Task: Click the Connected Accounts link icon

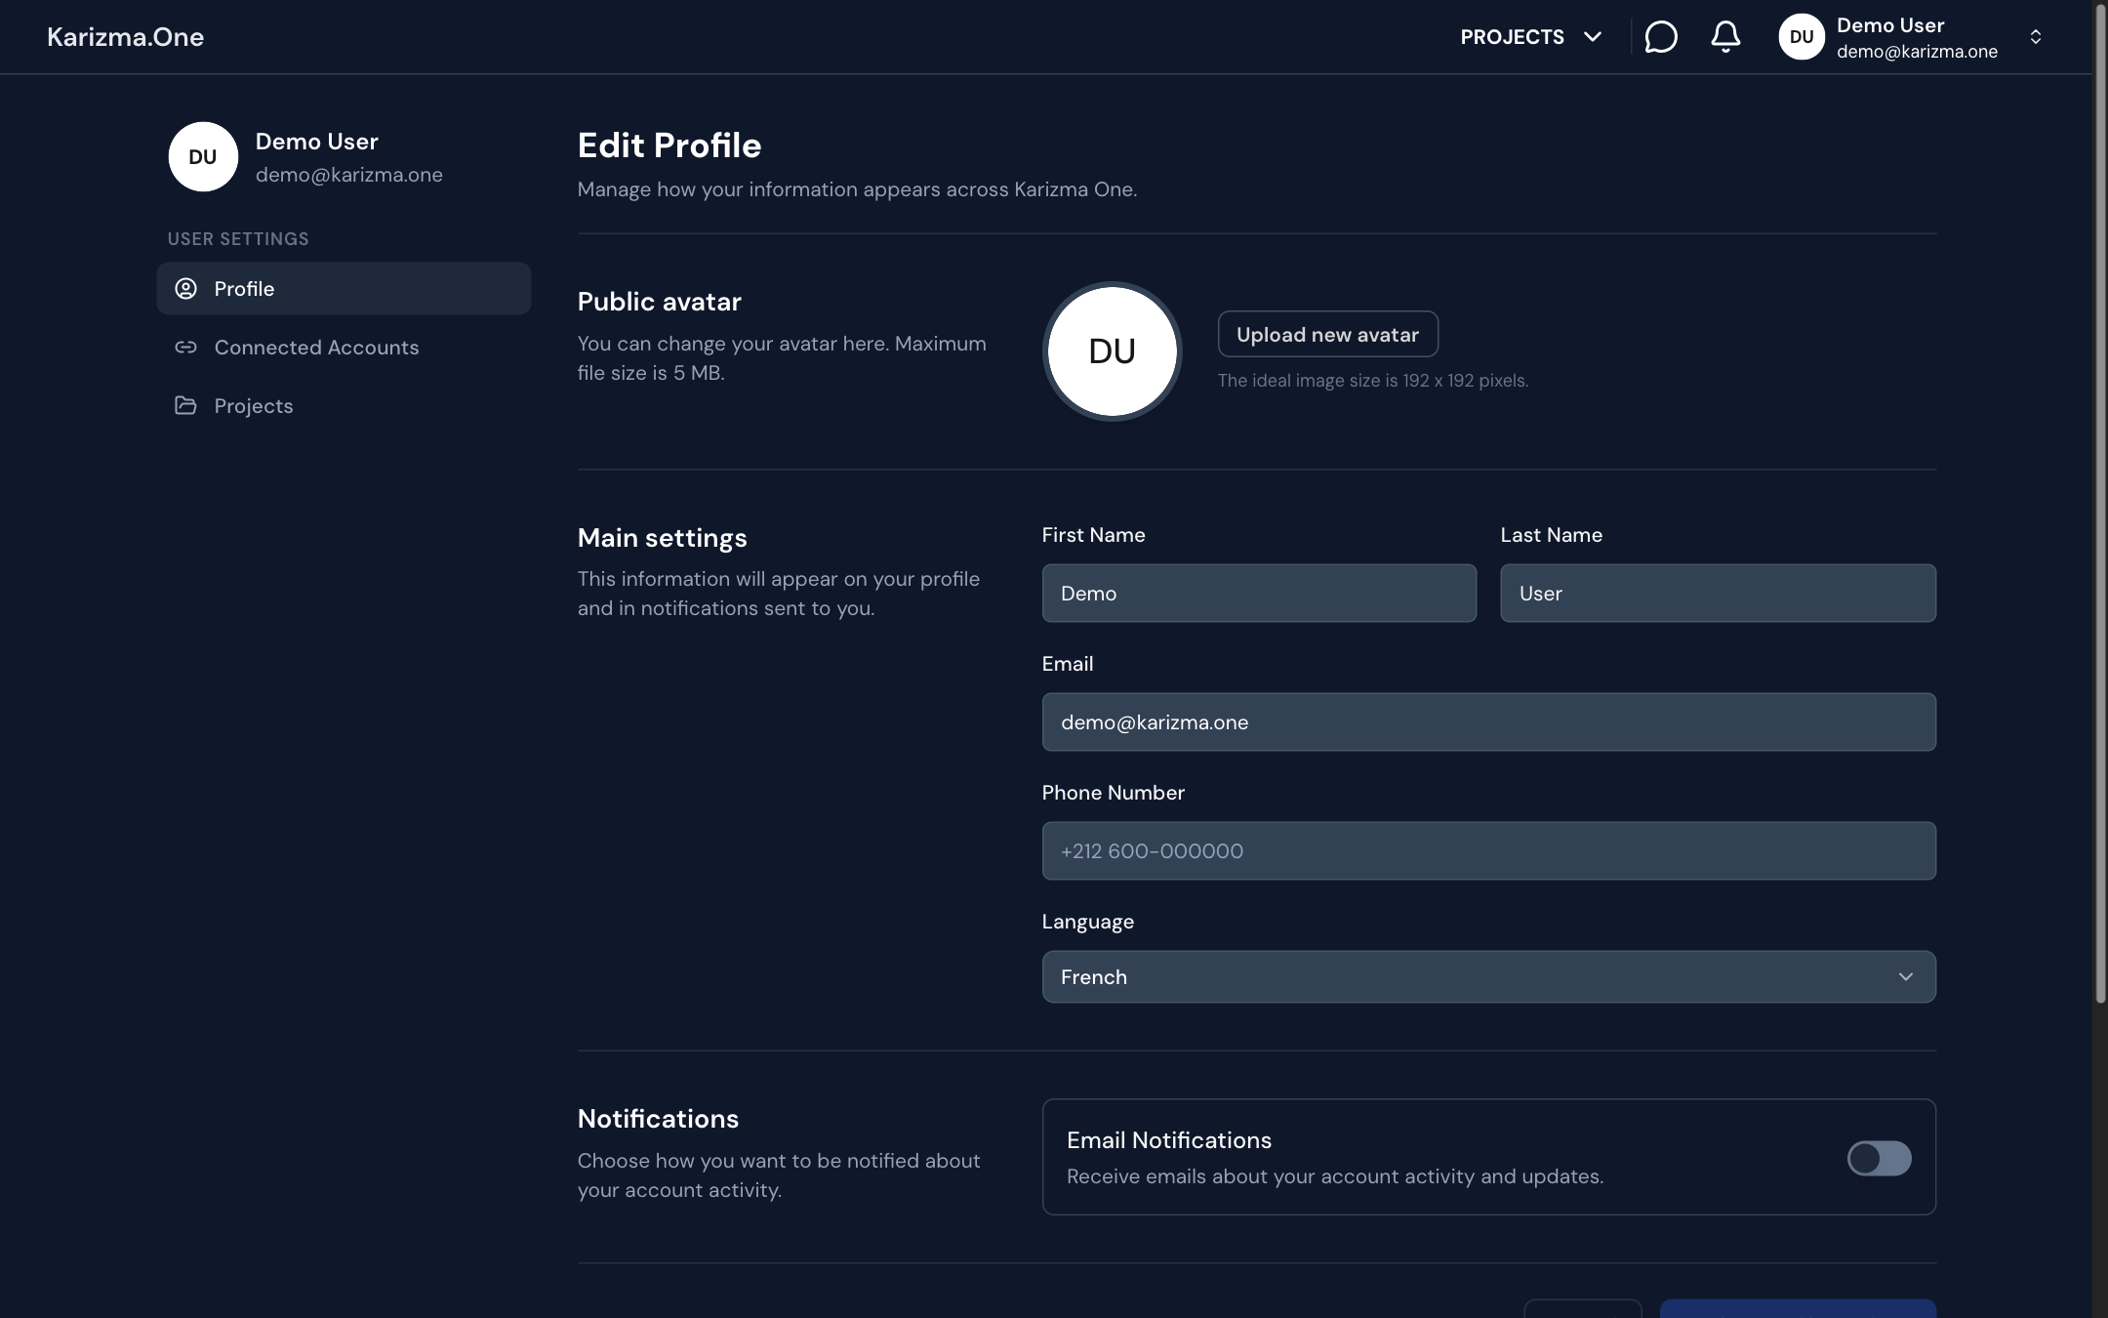Action: 185,348
